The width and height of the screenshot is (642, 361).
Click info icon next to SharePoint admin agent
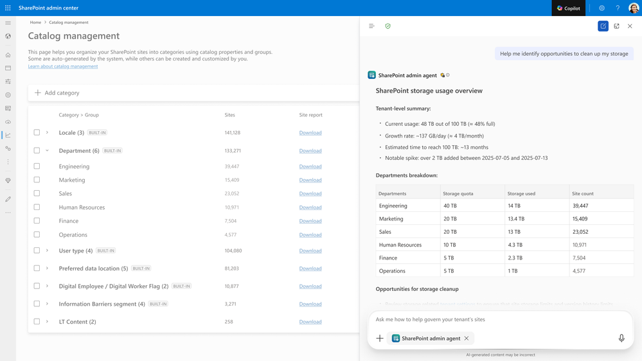coord(447,75)
